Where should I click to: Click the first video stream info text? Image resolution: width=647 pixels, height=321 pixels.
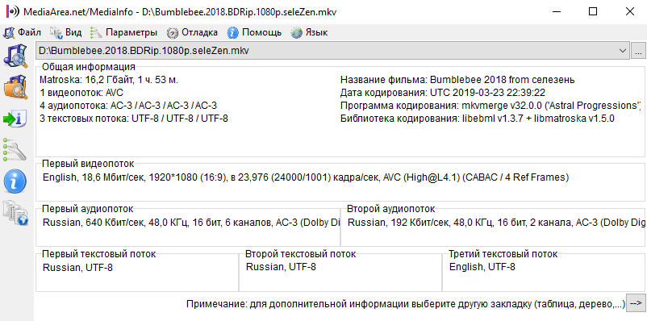coord(306,177)
